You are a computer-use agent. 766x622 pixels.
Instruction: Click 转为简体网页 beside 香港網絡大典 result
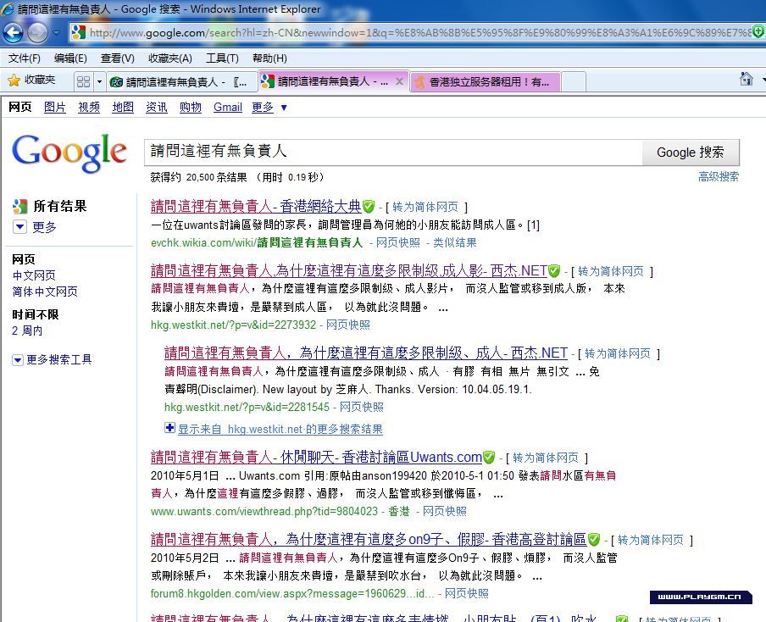[425, 207]
